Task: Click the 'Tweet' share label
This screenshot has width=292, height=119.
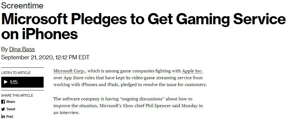Action: [x=11, y=109]
